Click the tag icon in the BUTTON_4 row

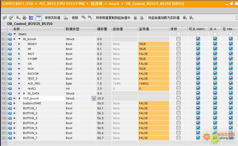(x=10, y=123)
